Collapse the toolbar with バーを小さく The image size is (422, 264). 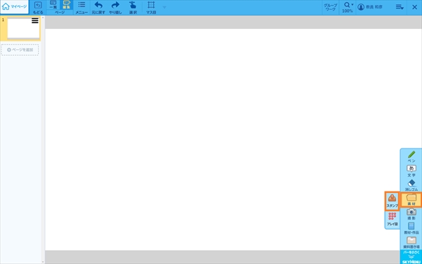pyautogui.click(x=411, y=257)
